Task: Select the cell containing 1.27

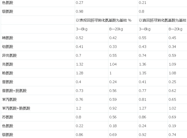Action: pyautogui.click(x=143, y=108)
